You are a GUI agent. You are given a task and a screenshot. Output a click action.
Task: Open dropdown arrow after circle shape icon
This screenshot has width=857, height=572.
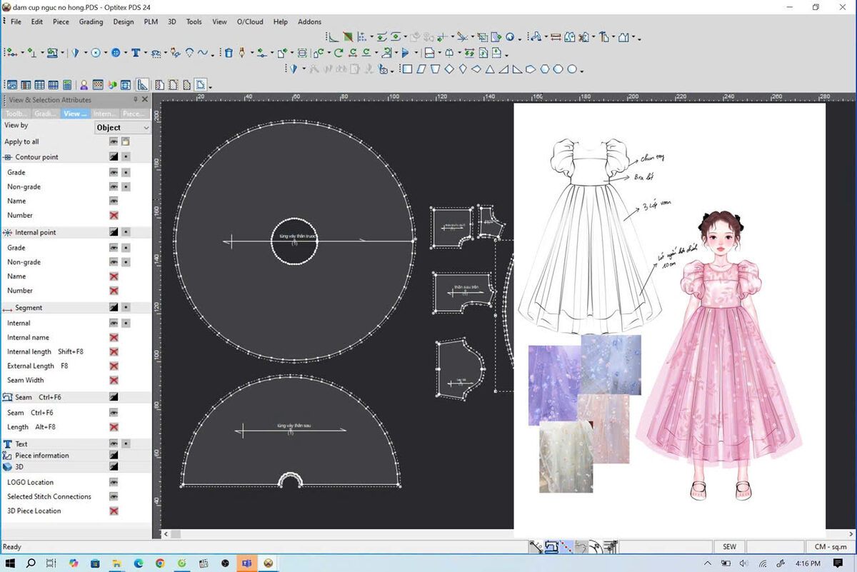coord(582,71)
